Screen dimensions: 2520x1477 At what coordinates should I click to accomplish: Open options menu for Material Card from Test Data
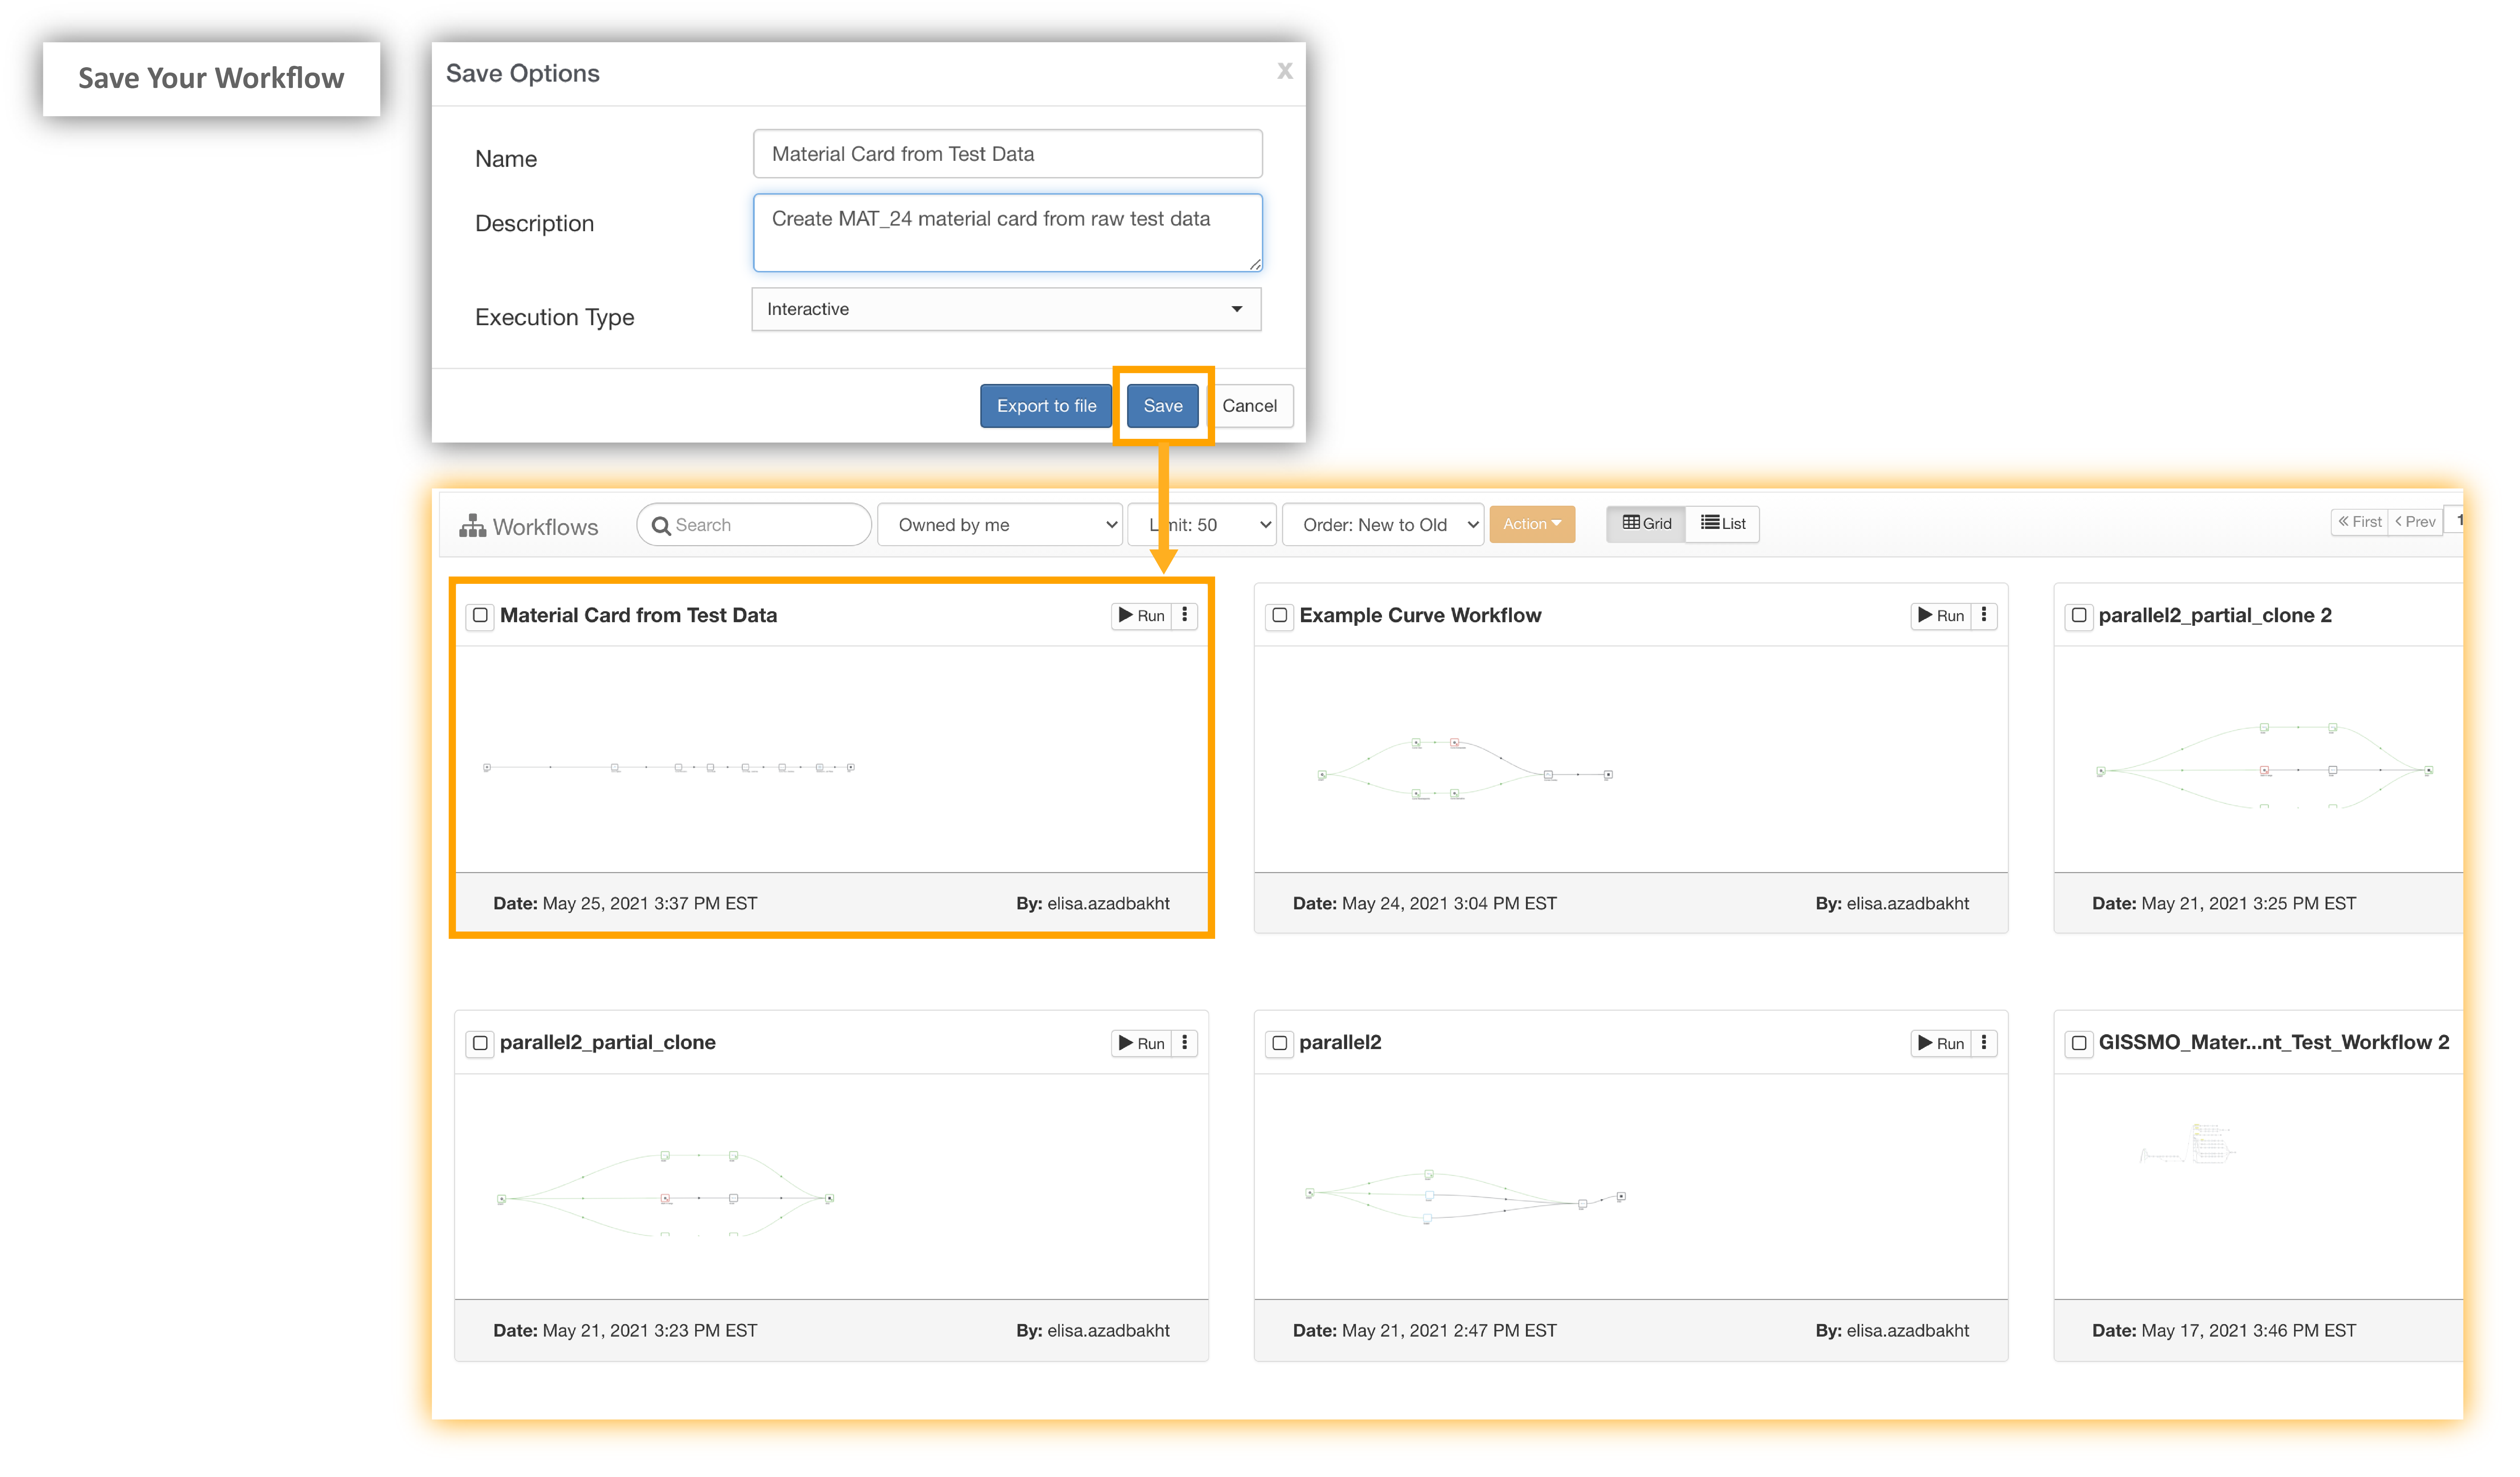point(1184,616)
